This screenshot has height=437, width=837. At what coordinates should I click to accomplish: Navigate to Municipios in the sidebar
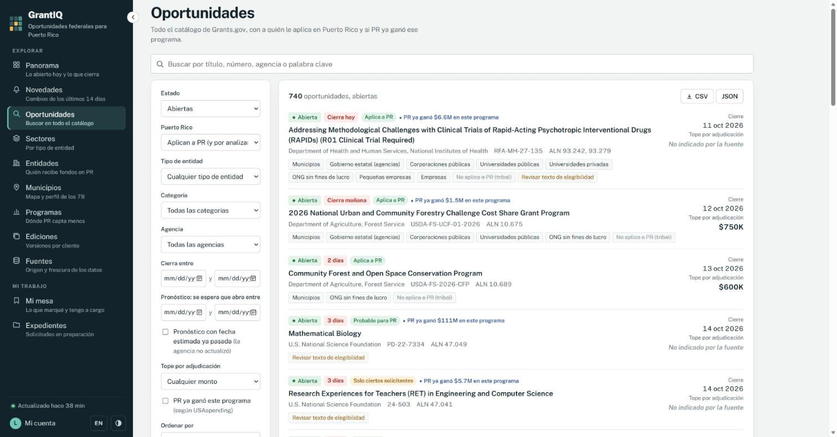point(67,192)
